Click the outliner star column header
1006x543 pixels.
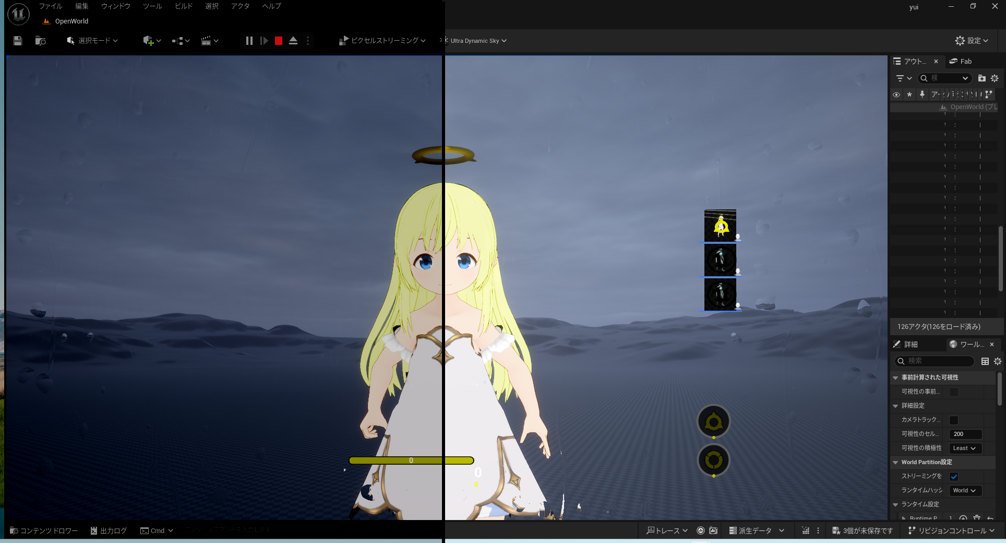point(909,95)
